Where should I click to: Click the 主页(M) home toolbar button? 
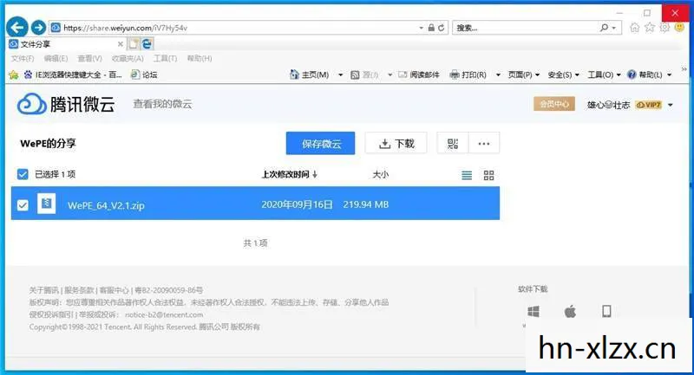coord(309,74)
